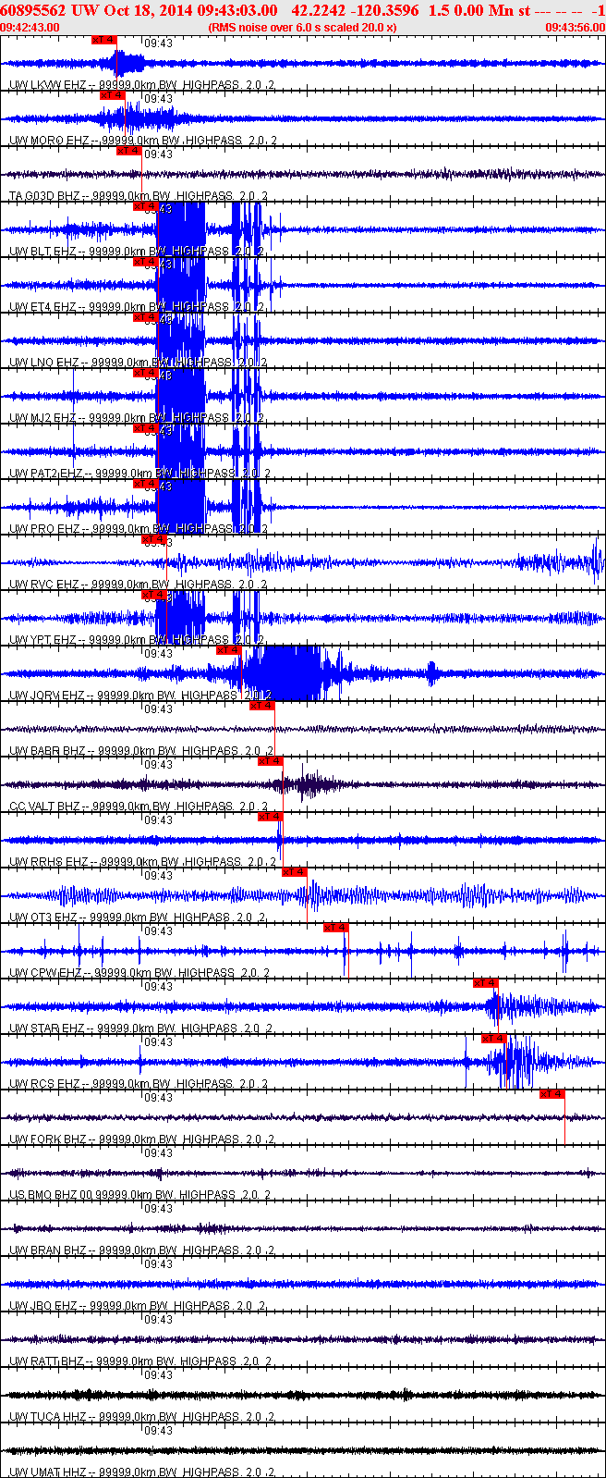606x1478 pixels.
Task: Click the pick marker on the CPW trace
Action: 335,928
